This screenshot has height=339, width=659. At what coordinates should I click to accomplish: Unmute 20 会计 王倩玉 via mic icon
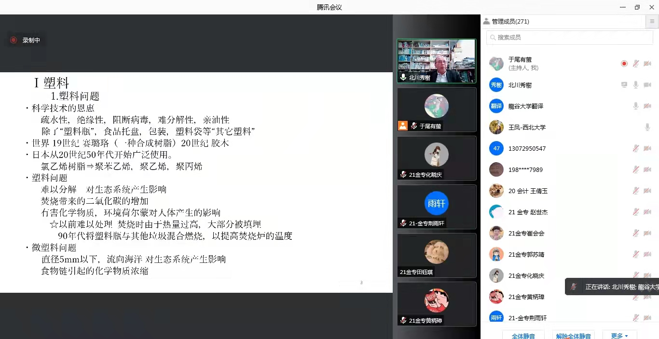[x=636, y=191]
